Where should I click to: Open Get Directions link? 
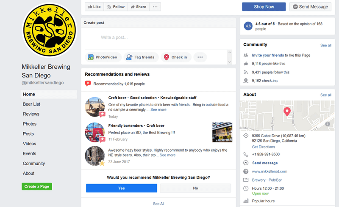coord(264,147)
